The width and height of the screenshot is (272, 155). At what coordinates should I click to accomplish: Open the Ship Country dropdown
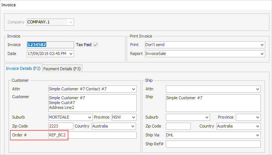(257, 126)
